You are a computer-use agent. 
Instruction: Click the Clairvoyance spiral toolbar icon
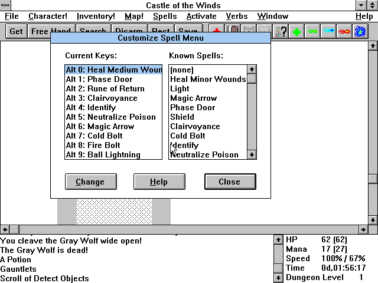pos(264,28)
